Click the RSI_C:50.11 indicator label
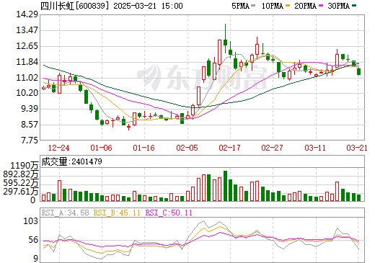The height and width of the screenshot is (263, 375). coord(169,213)
